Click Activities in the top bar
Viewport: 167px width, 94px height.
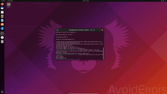click(x=3, y=1)
